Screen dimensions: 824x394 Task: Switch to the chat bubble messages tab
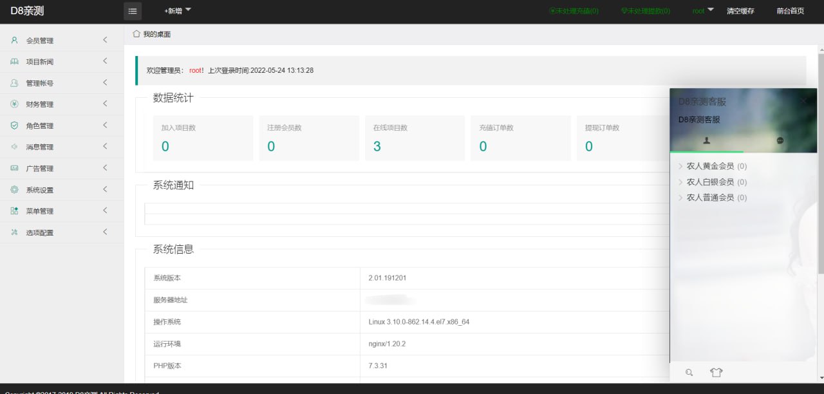[x=780, y=140]
